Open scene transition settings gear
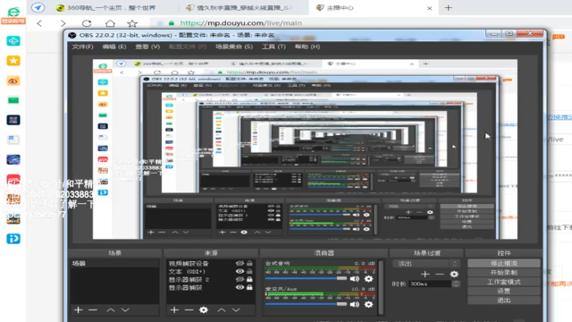Screen dimensions: 572x322 pyautogui.click(x=454, y=274)
